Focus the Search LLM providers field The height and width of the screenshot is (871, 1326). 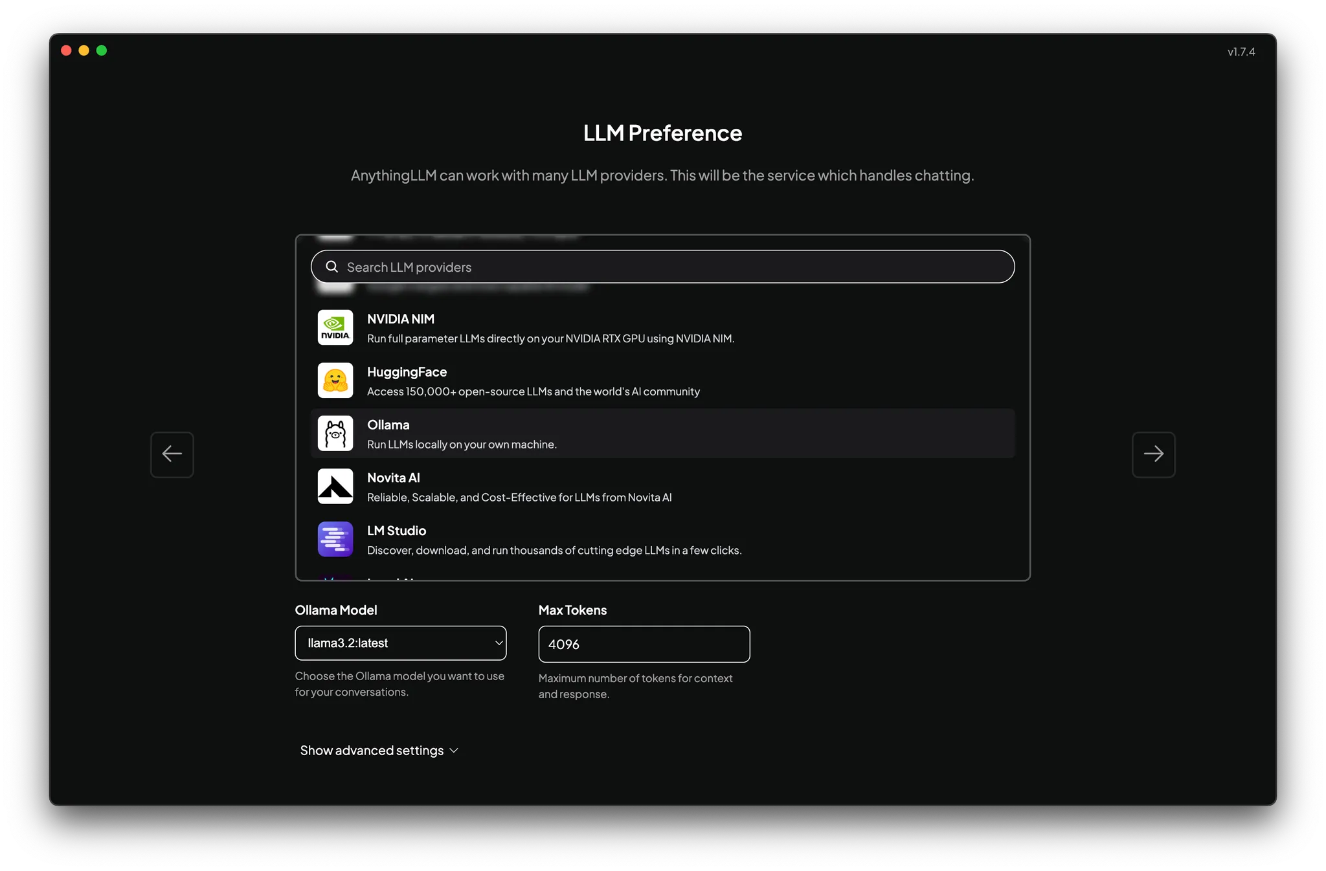tap(673, 267)
